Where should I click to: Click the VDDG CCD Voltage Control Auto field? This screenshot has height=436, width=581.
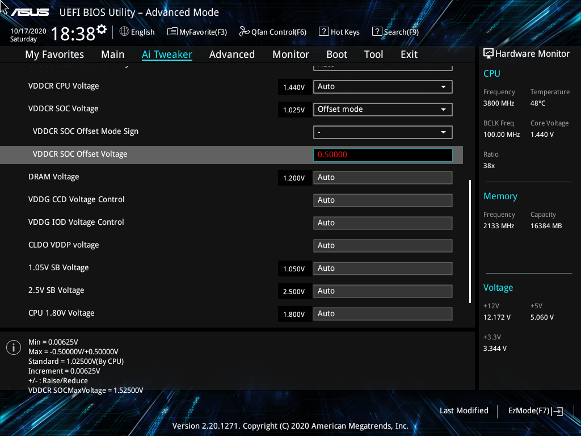[383, 200]
